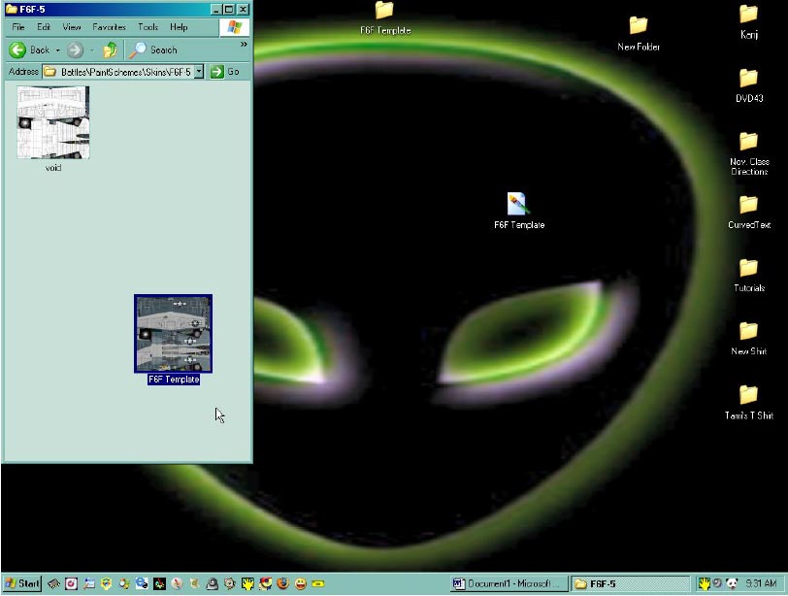Switch to Document1 Microsoft Word taskbar button
This screenshot has height=596, width=788.
[508, 583]
